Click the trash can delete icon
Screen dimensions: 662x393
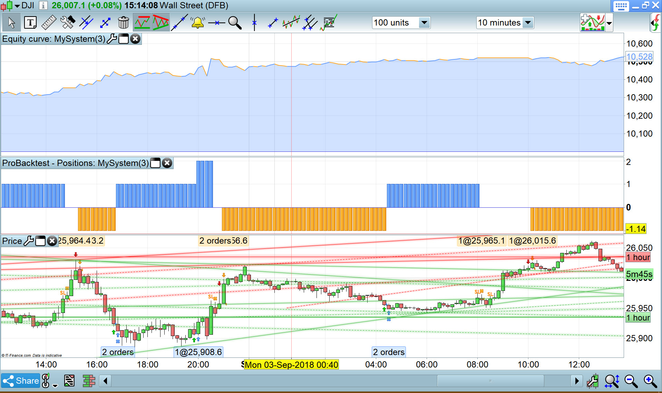[123, 23]
